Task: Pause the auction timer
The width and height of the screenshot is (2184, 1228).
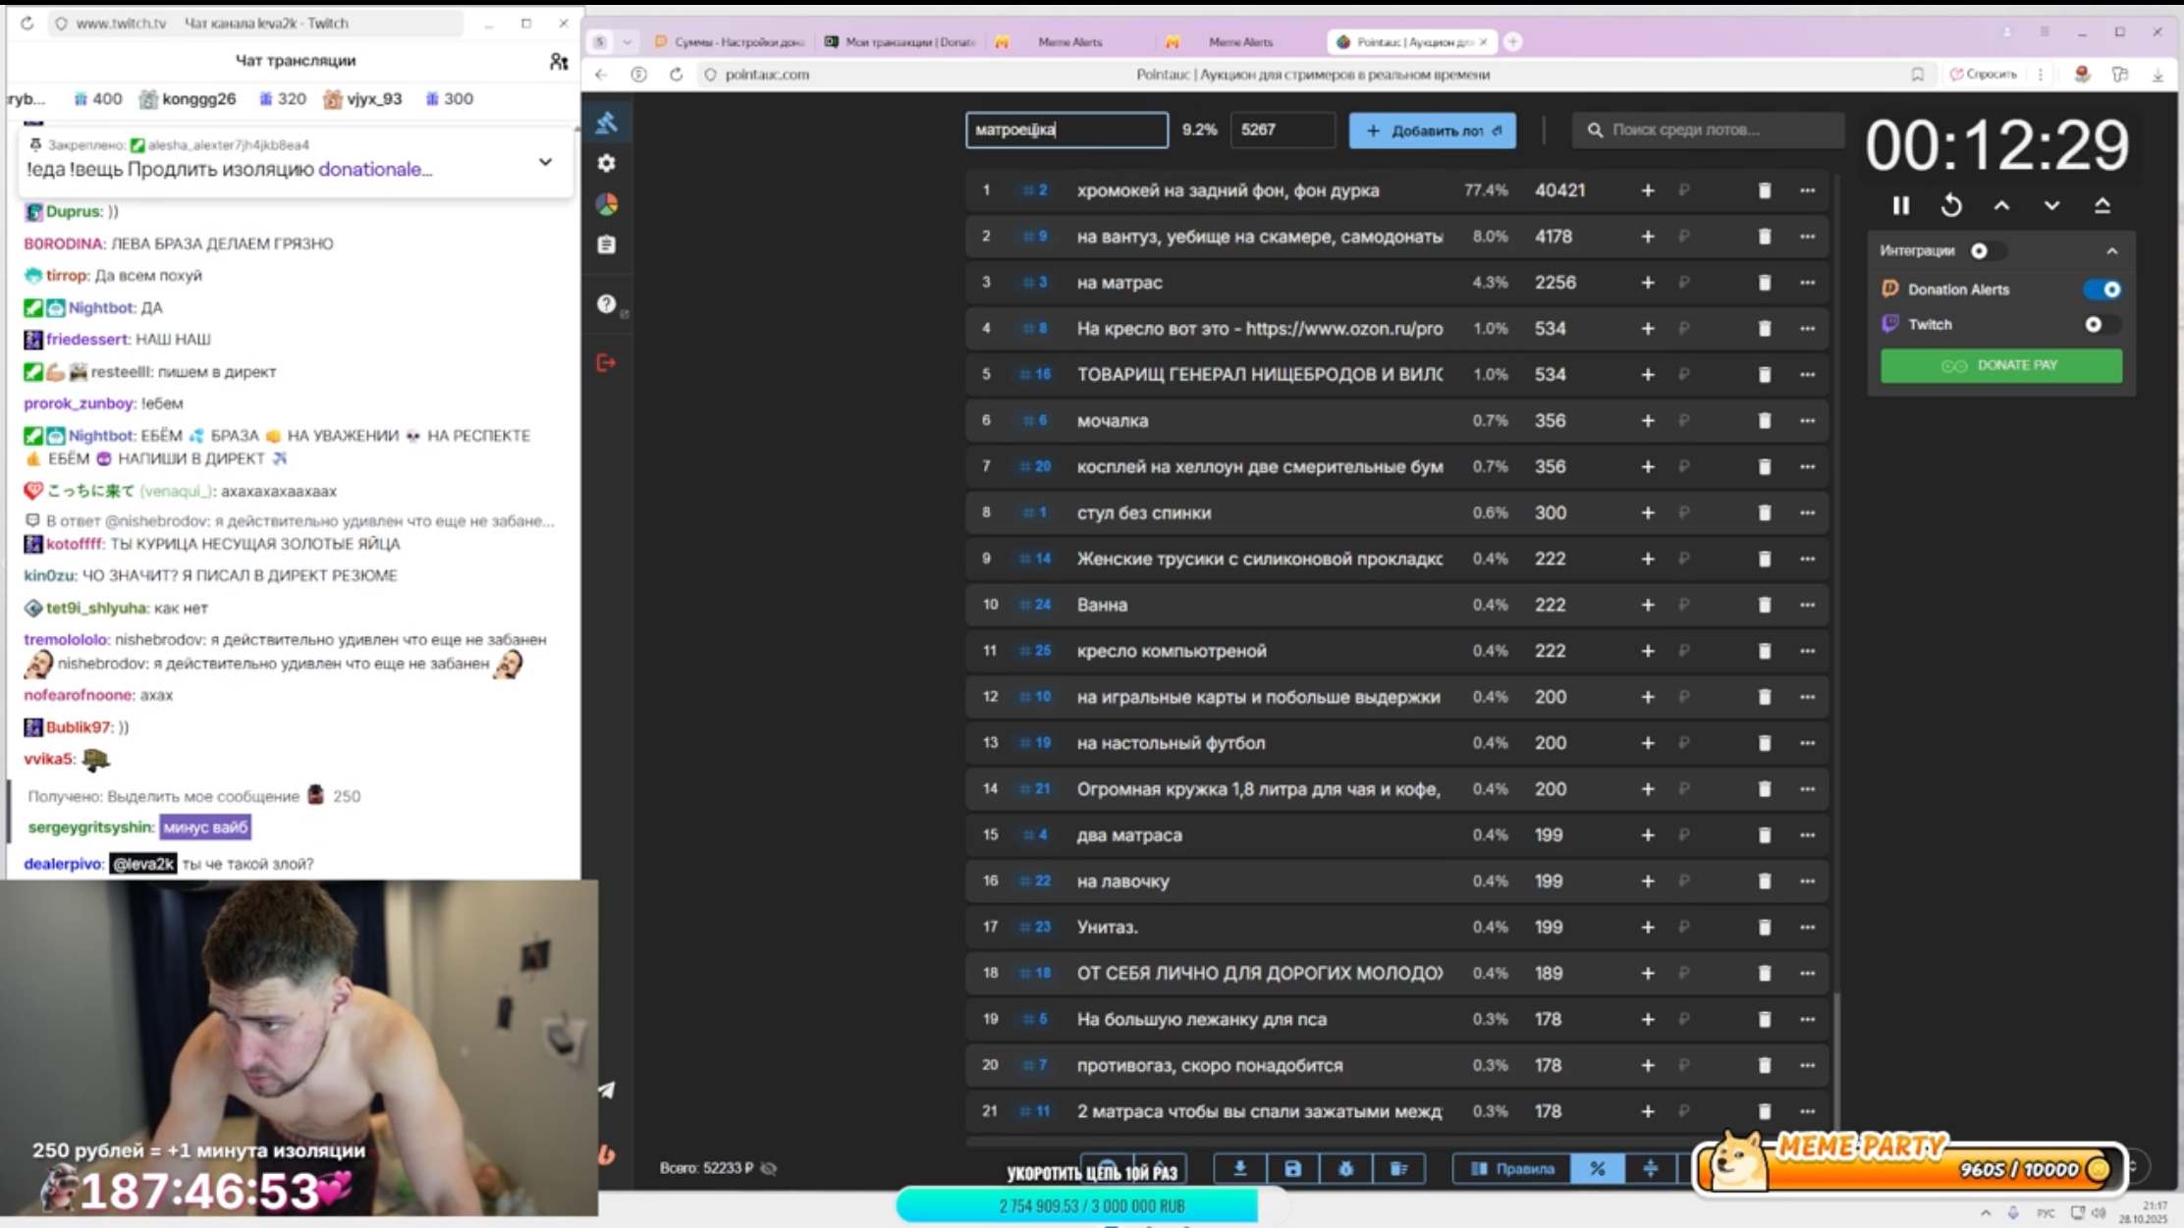Action: (x=1900, y=205)
